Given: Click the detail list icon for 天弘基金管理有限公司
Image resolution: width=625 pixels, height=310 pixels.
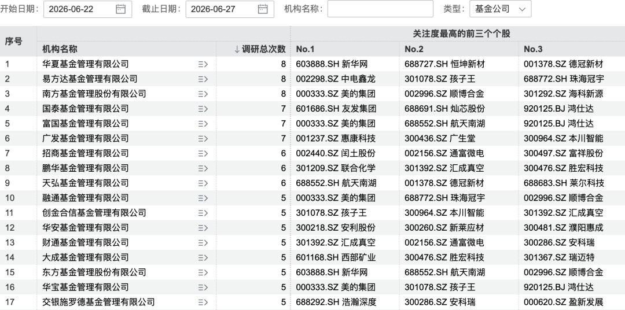Looking at the screenshot, I should click(x=203, y=183).
